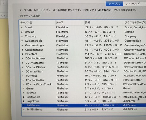This screenshot has height=120, width=146.
Task: Click the reorder handle of InfoMailList row
Action: [x=23, y=97]
